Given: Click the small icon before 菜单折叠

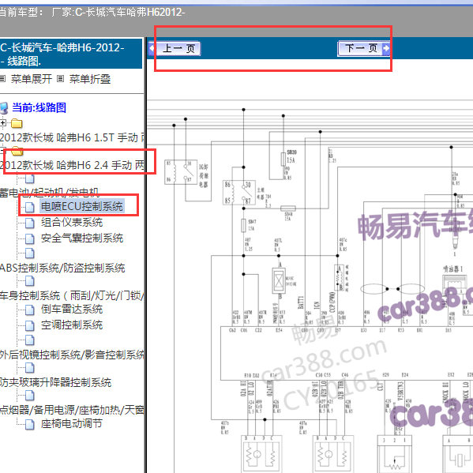Looking at the screenshot, I should click(x=60, y=79).
